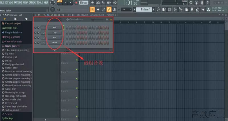Click the project picker pages icon
Viewport: 228px width, 121px height.
pos(186,10)
